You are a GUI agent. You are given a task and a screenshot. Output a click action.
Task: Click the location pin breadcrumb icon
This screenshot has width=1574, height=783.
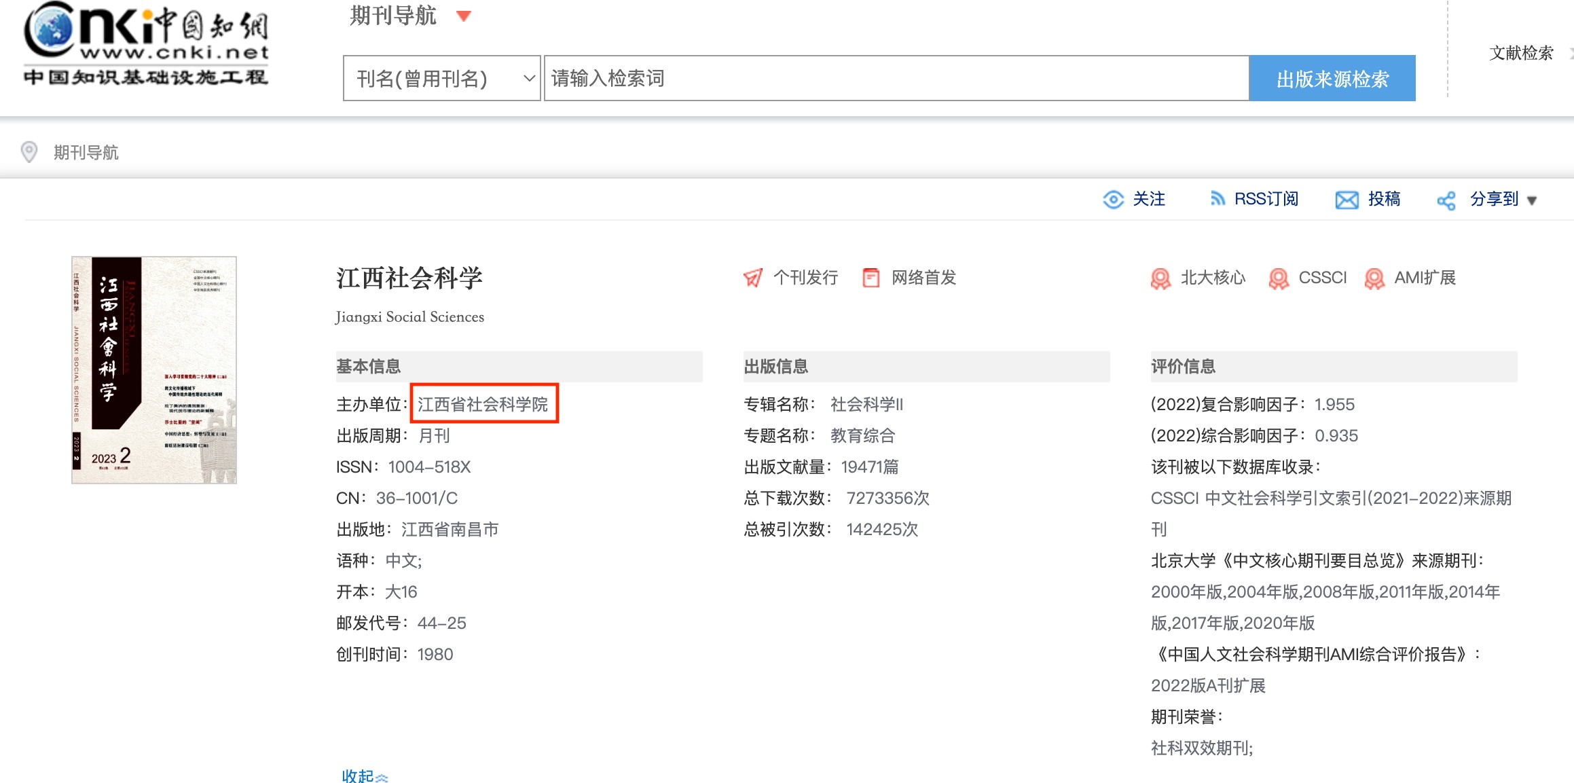(x=29, y=152)
